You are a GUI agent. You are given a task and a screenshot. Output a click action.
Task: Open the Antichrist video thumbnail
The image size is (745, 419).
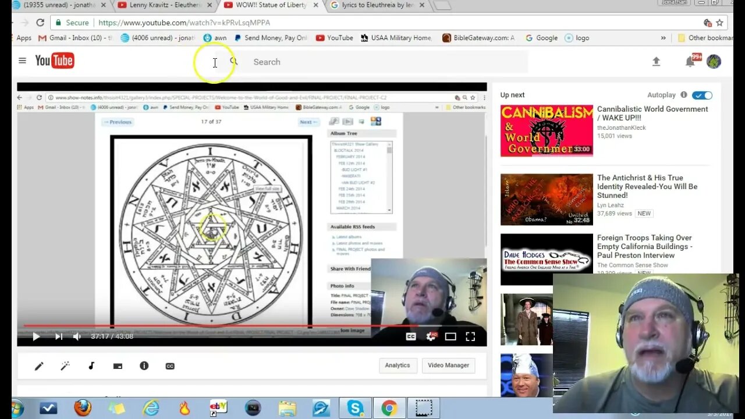coord(547,200)
